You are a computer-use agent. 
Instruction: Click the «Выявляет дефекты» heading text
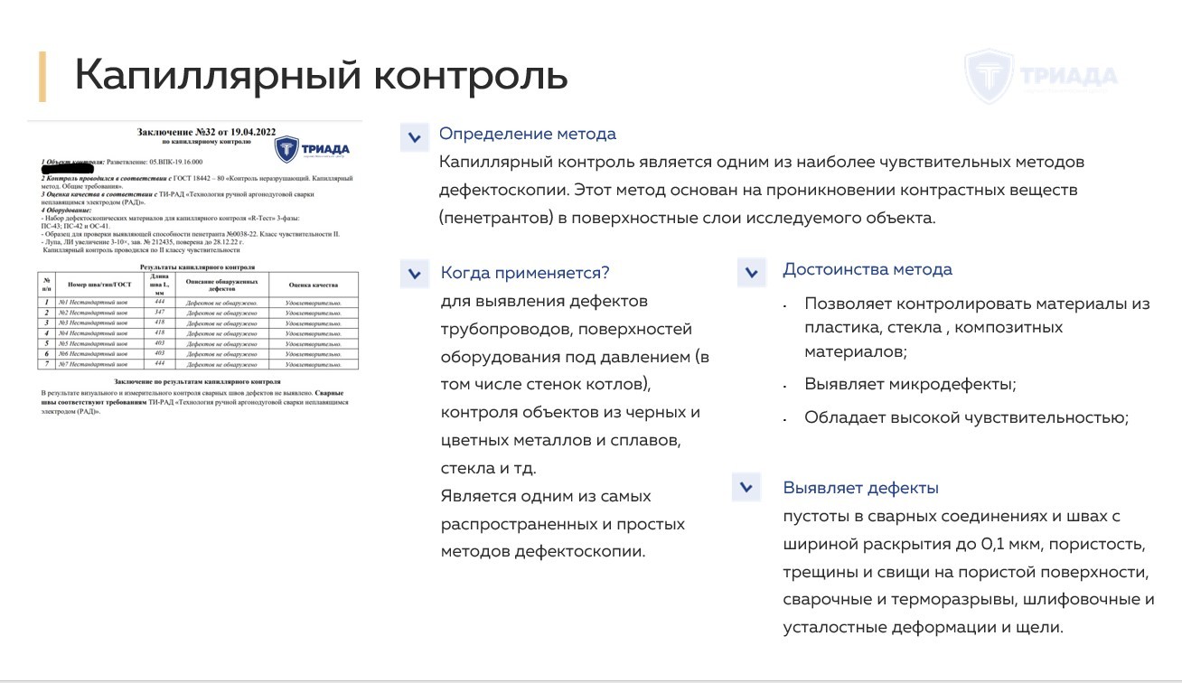860,487
